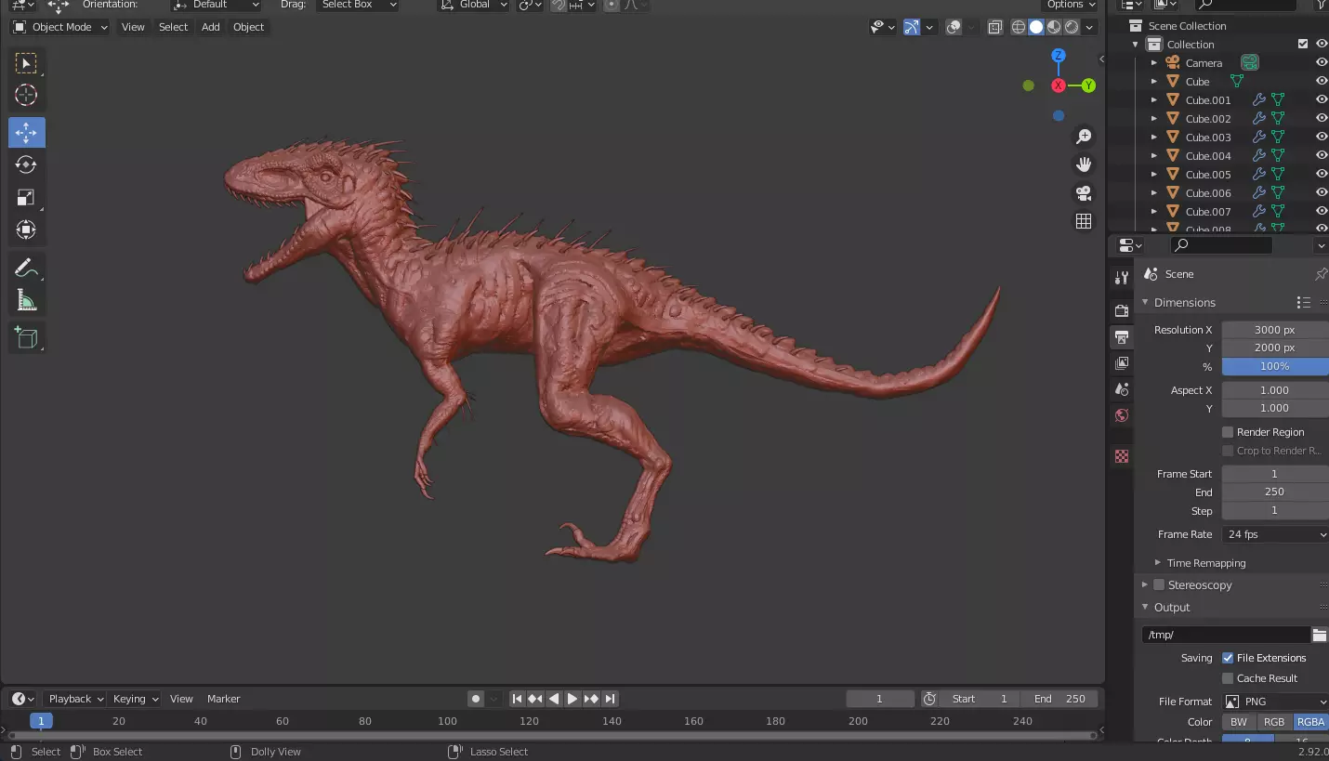Exclude Collection using its checkbox

[x=1303, y=45]
